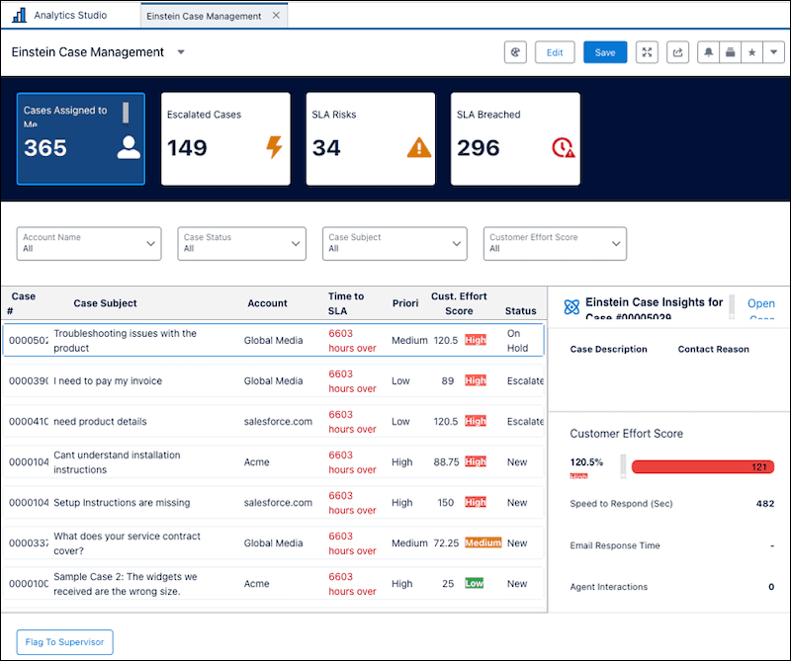The width and height of the screenshot is (791, 661).
Task: Expand the Account Name filter dropdown
Action: 89,243
